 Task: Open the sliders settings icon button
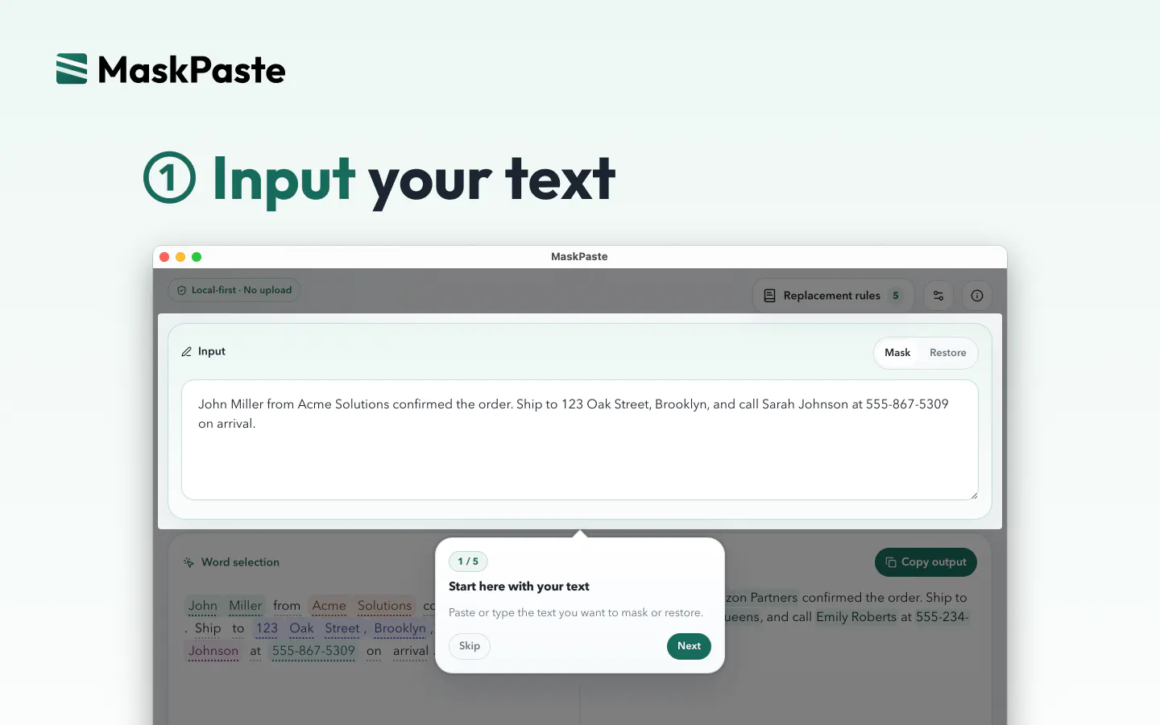click(938, 296)
